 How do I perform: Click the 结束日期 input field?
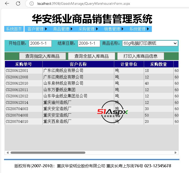pos(89,43)
